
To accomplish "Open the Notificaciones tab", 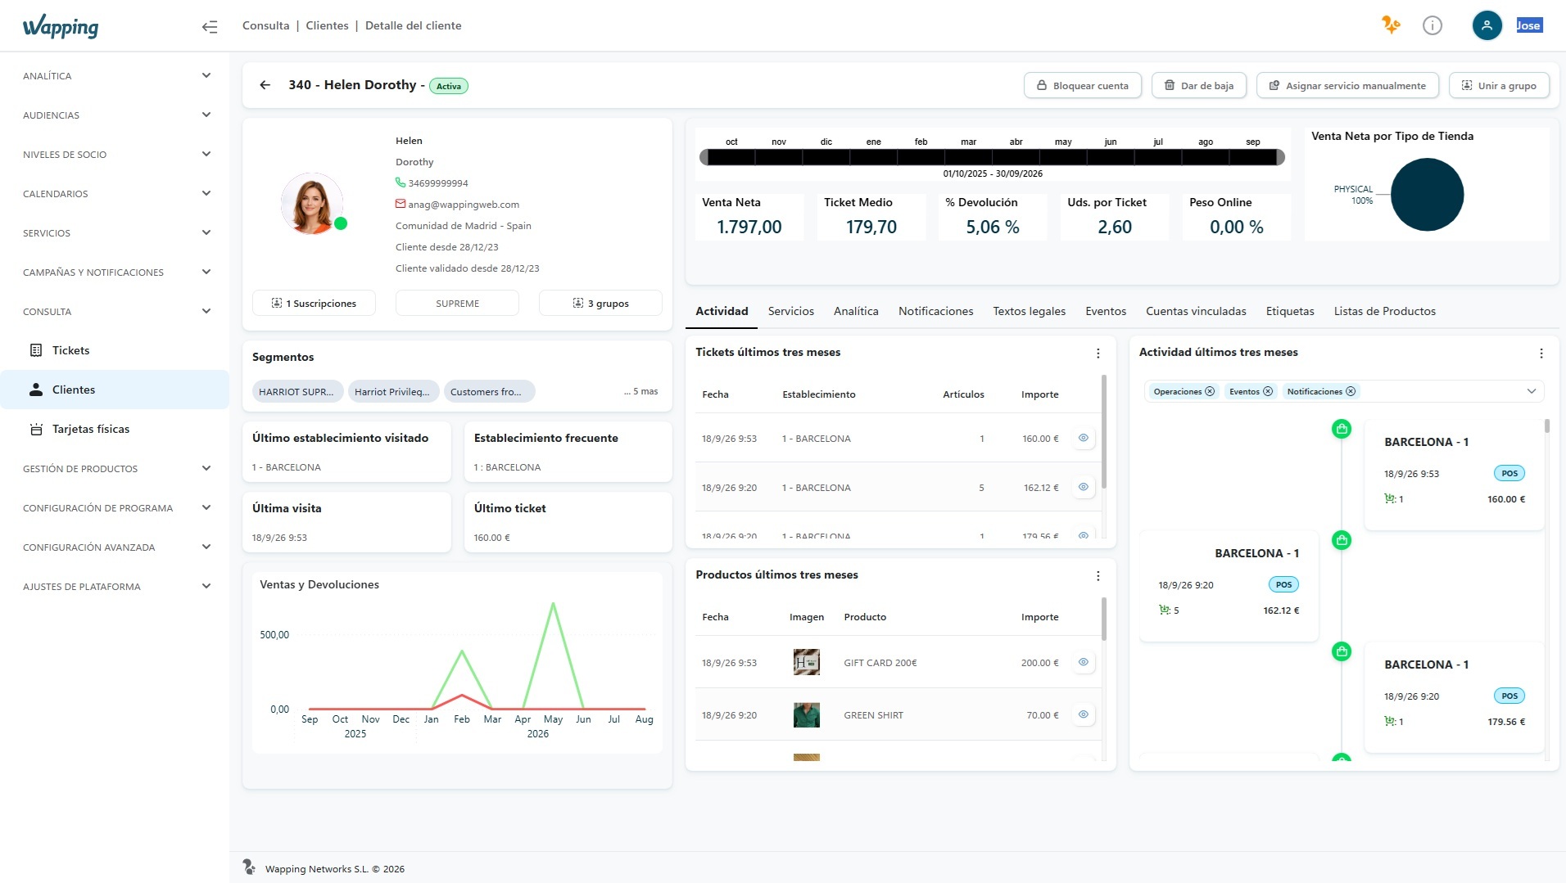I will point(935,312).
